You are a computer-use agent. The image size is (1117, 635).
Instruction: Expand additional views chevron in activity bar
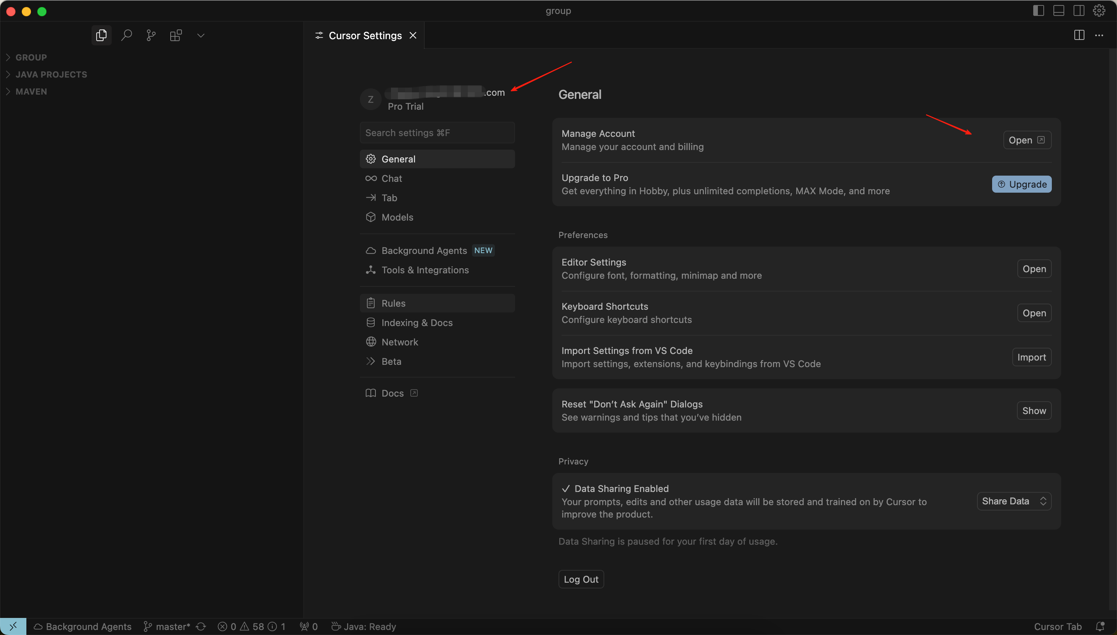[201, 35]
